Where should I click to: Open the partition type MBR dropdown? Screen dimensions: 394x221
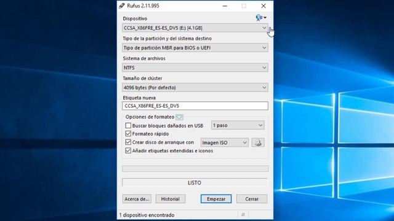(x=195, y=48)
